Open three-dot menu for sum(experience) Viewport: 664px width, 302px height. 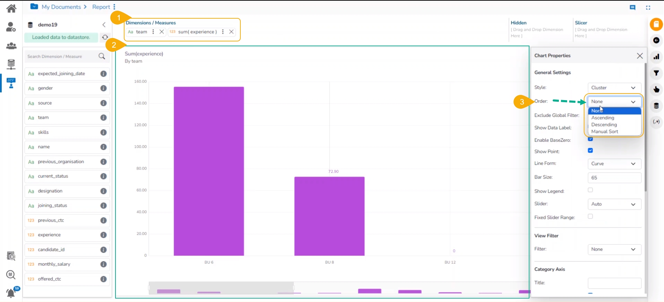click(223, 32)
